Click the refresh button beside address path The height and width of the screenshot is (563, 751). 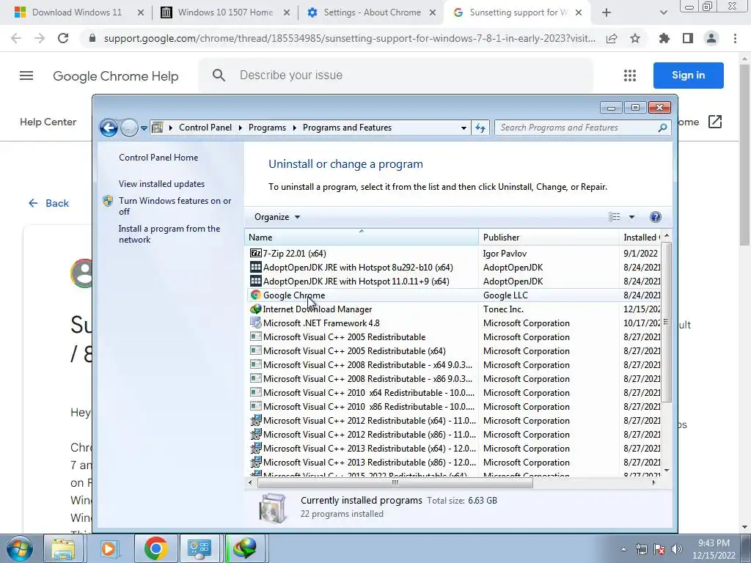point(480,128)
